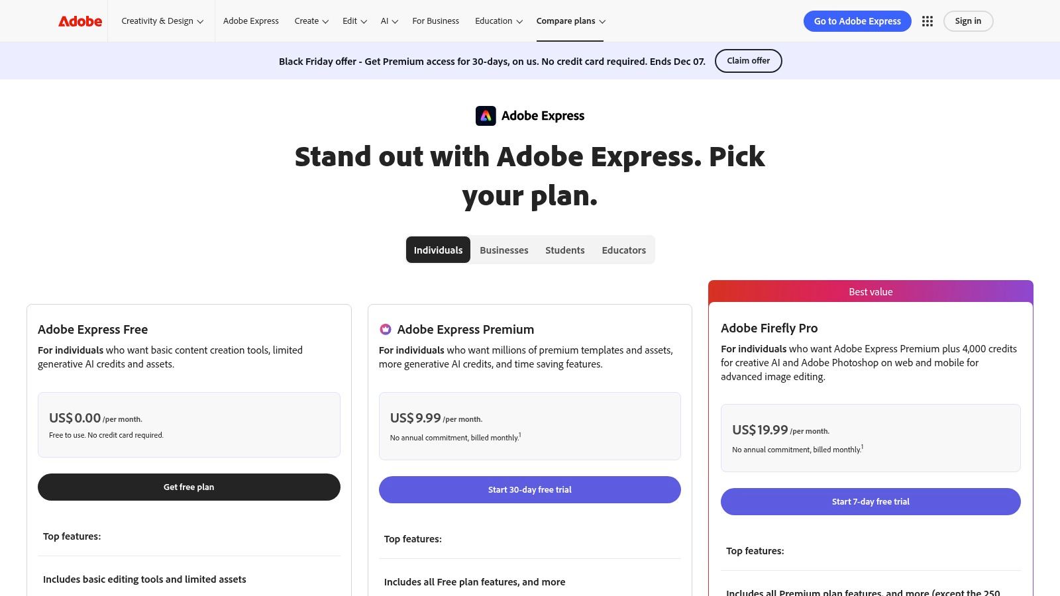Open the Create dropdown menu
This screenshot has width=1060, height=596.
(x=311, y=21)
